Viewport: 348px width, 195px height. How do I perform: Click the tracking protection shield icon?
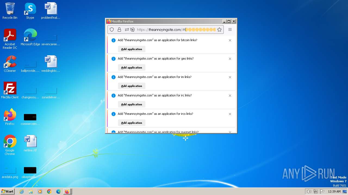point(112,30)
